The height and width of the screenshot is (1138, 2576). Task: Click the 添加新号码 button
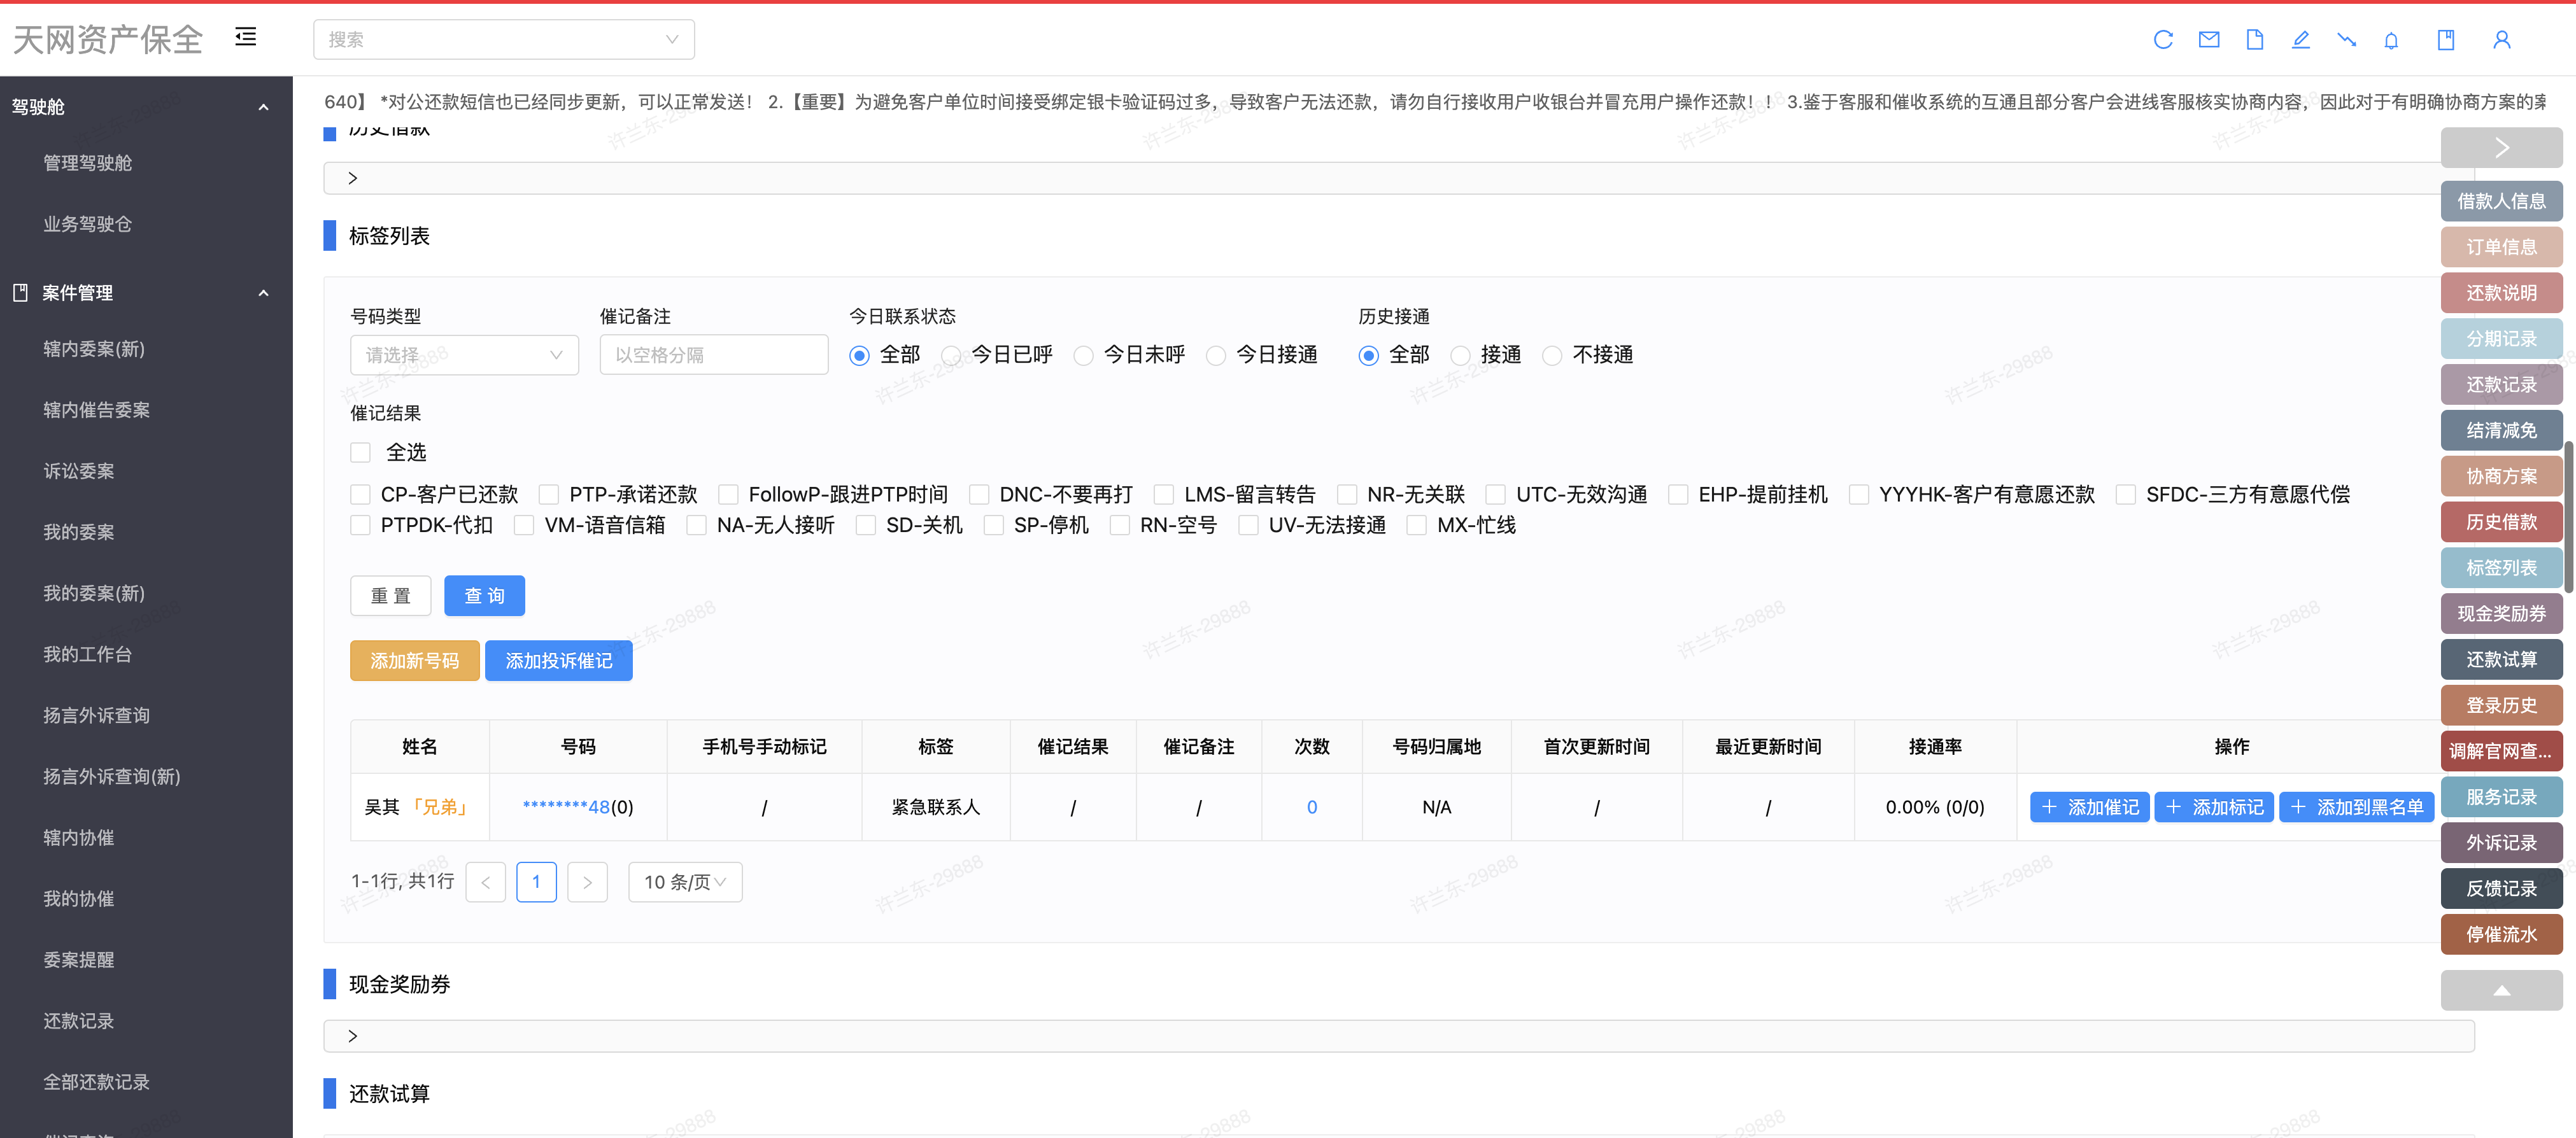(x=414, y=661)
